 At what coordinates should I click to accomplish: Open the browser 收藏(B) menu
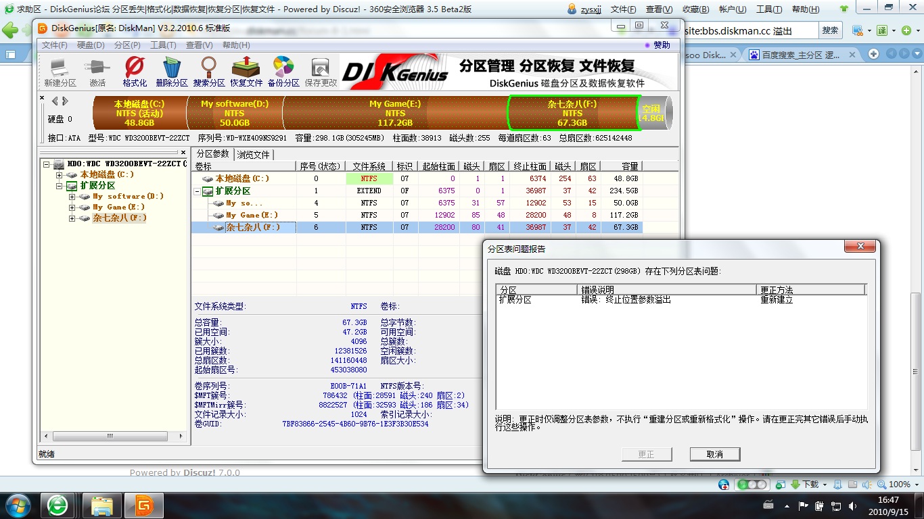coord(695,9)
